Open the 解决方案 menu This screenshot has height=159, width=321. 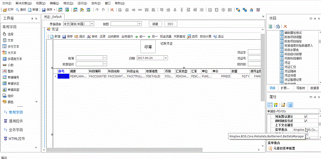[24, 4]
